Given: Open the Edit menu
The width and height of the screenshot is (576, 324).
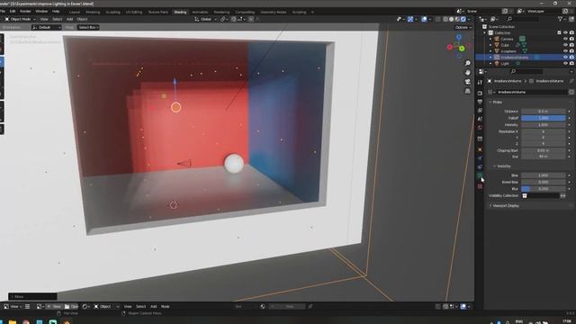Looking at the screenshot, I should click(x=13, y=12).
